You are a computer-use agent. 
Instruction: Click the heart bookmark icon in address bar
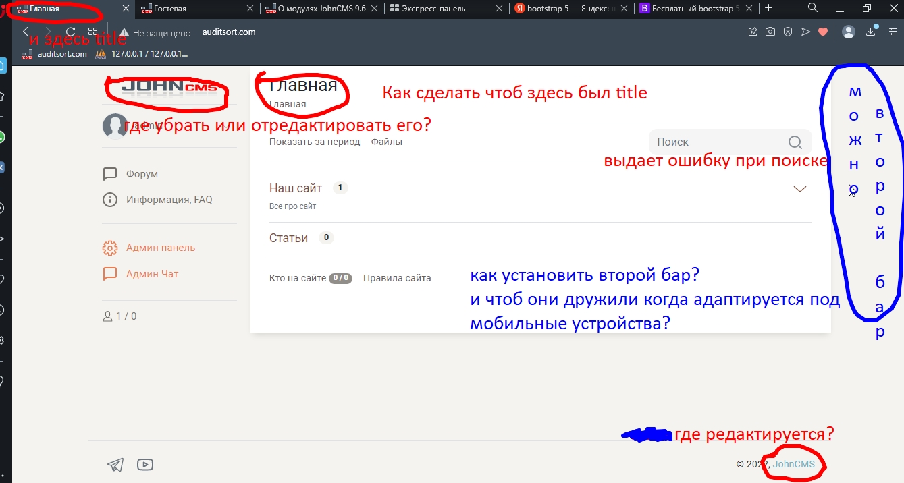(x=822, y=32)
